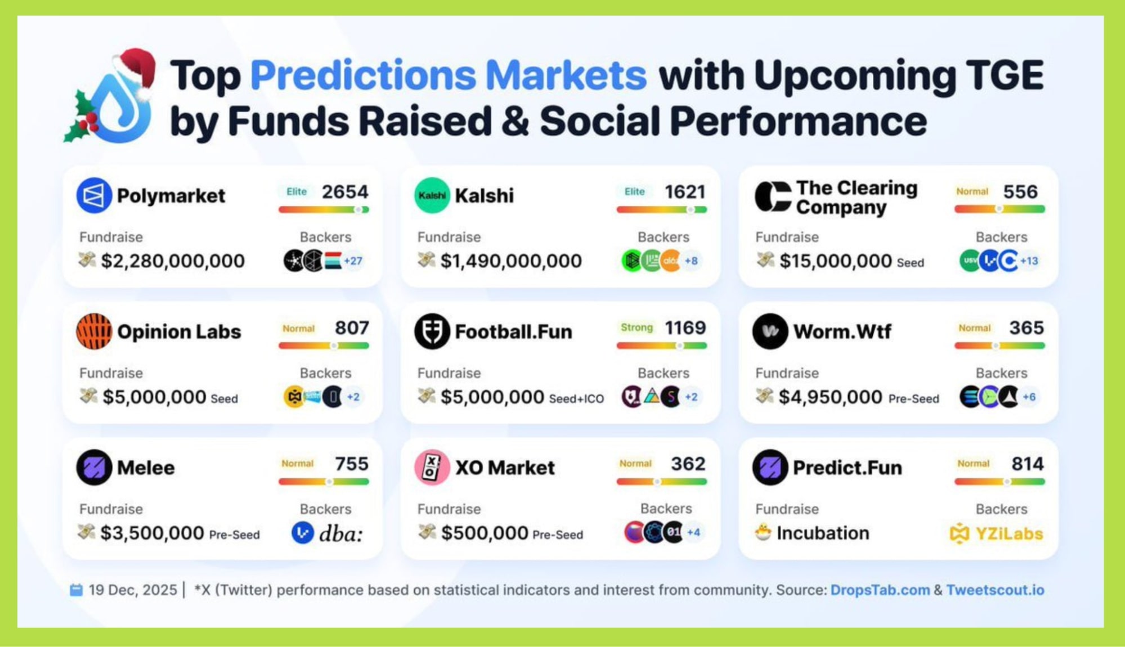Click the Worm.Wtf black logo
1125x647 pixels.
tap(770, 331)
